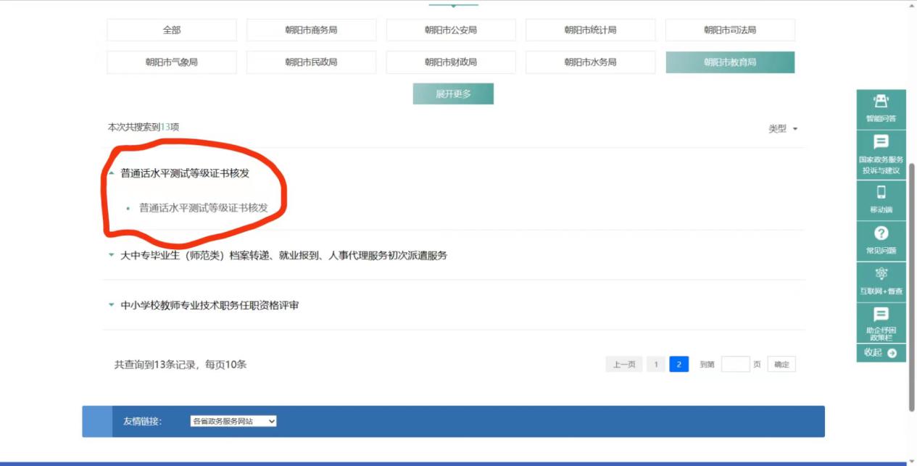Image resolution: width=917 pixels, height=466 pixels.
Task: Click the 展开更多 button
Action: (453, 94)
